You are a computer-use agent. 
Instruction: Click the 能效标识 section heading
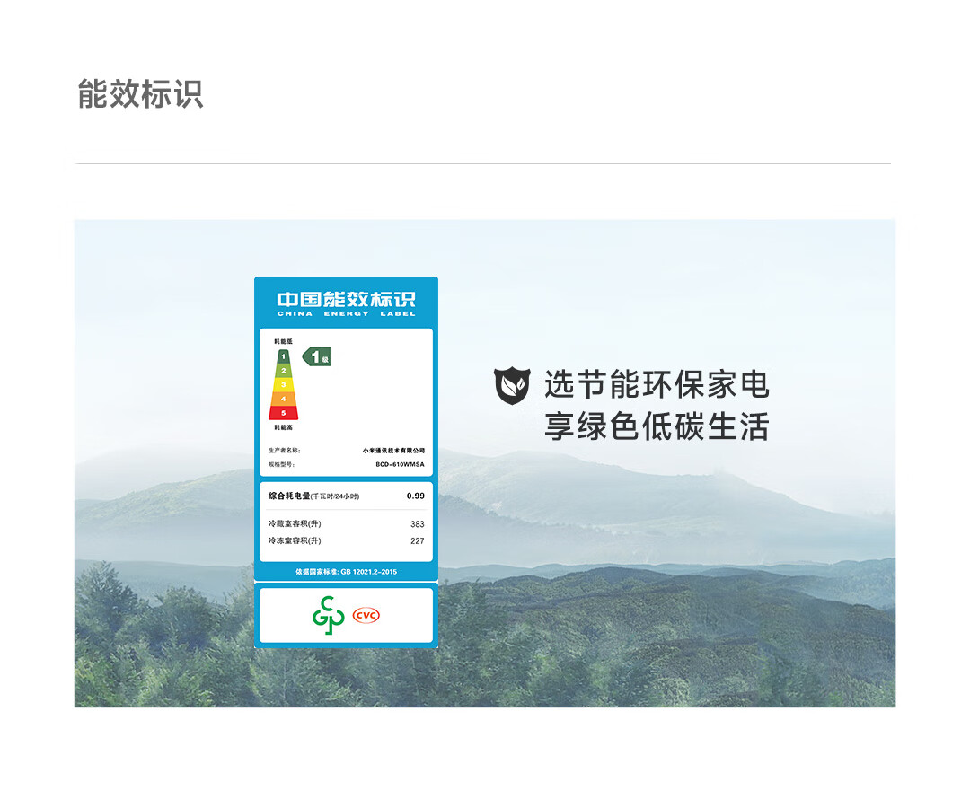(x=140, y=93)
